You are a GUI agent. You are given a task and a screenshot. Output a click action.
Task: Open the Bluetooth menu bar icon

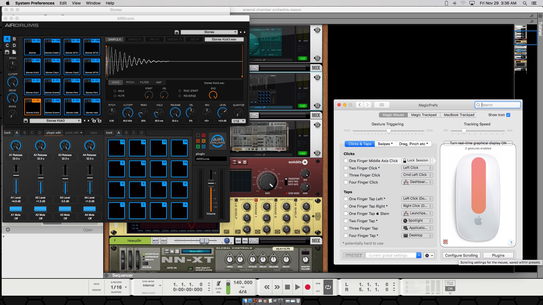(x=454, y=3)
